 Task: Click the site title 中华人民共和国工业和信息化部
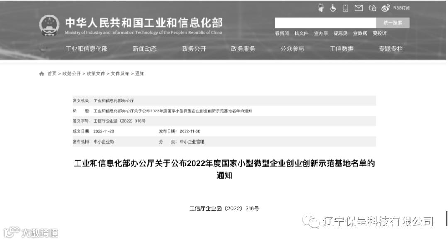144,23
